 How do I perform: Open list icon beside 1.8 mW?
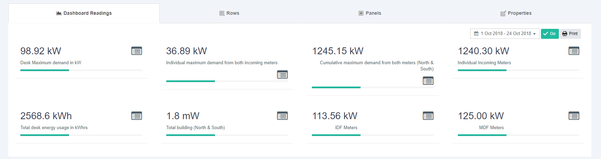coord(282,116)
